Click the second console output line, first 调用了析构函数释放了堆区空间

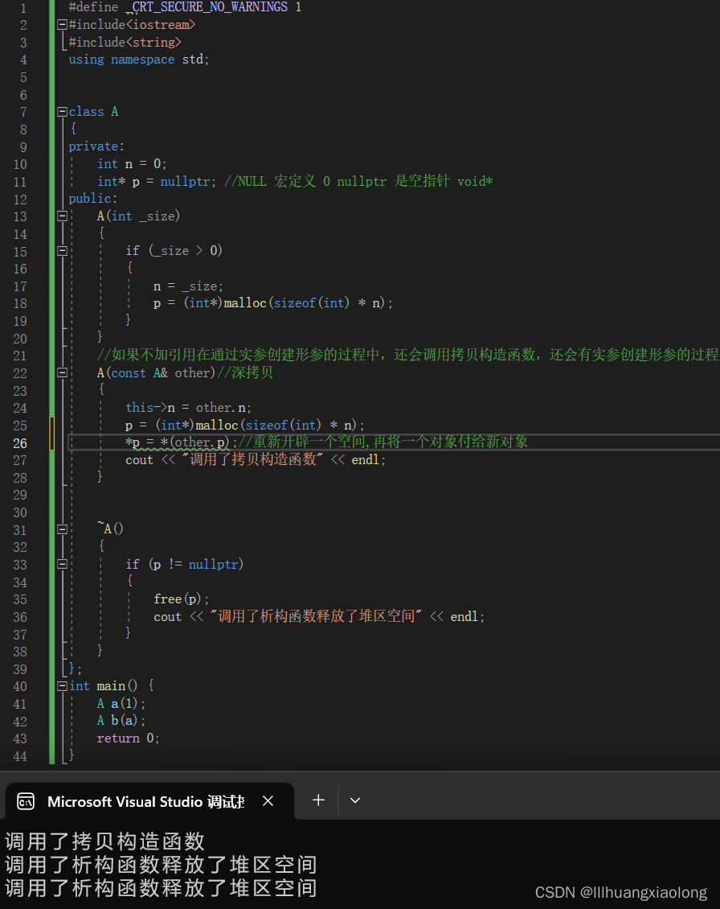click(161, 865)
